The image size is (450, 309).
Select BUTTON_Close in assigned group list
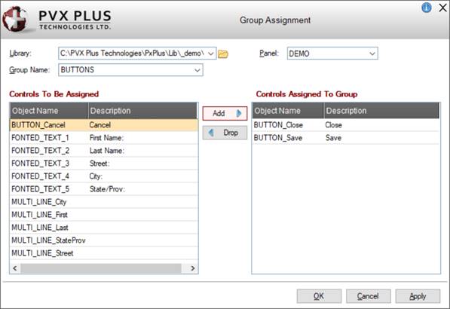[345, 125]
